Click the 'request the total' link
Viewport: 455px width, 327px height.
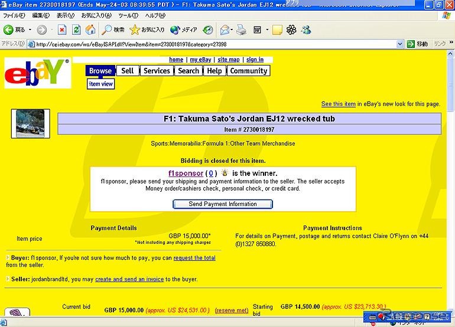(194, 258)
